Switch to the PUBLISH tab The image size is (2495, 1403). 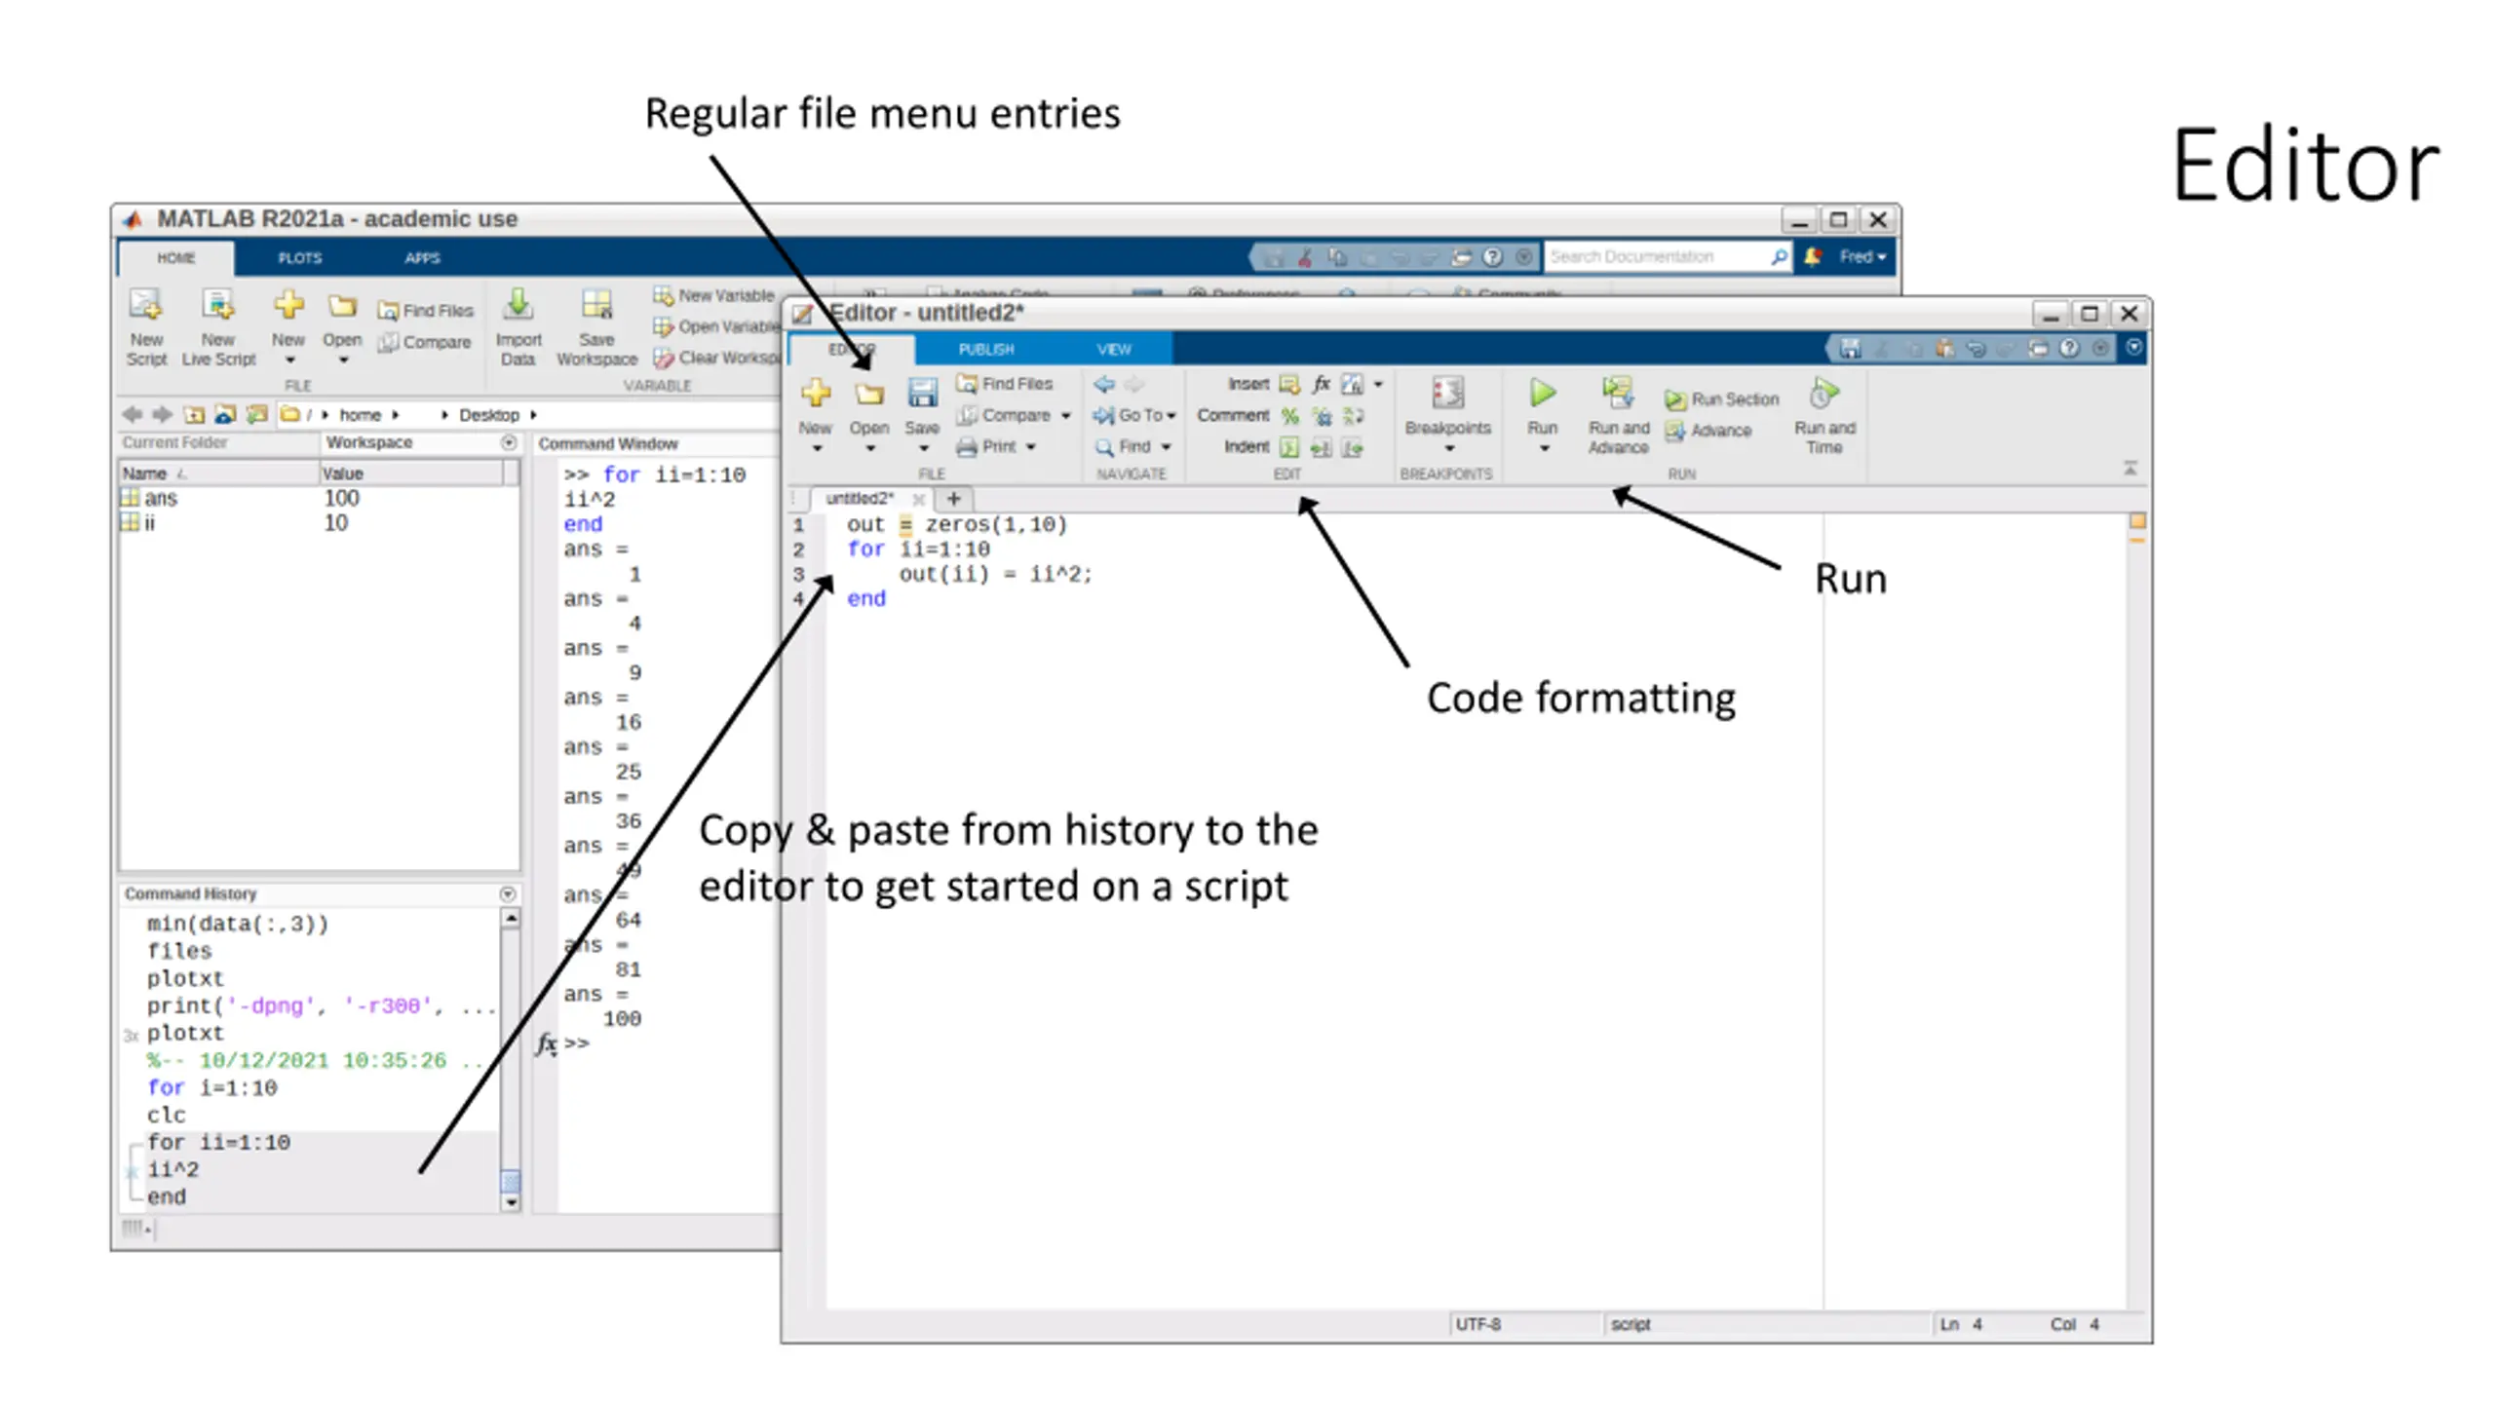click(985, 350)
